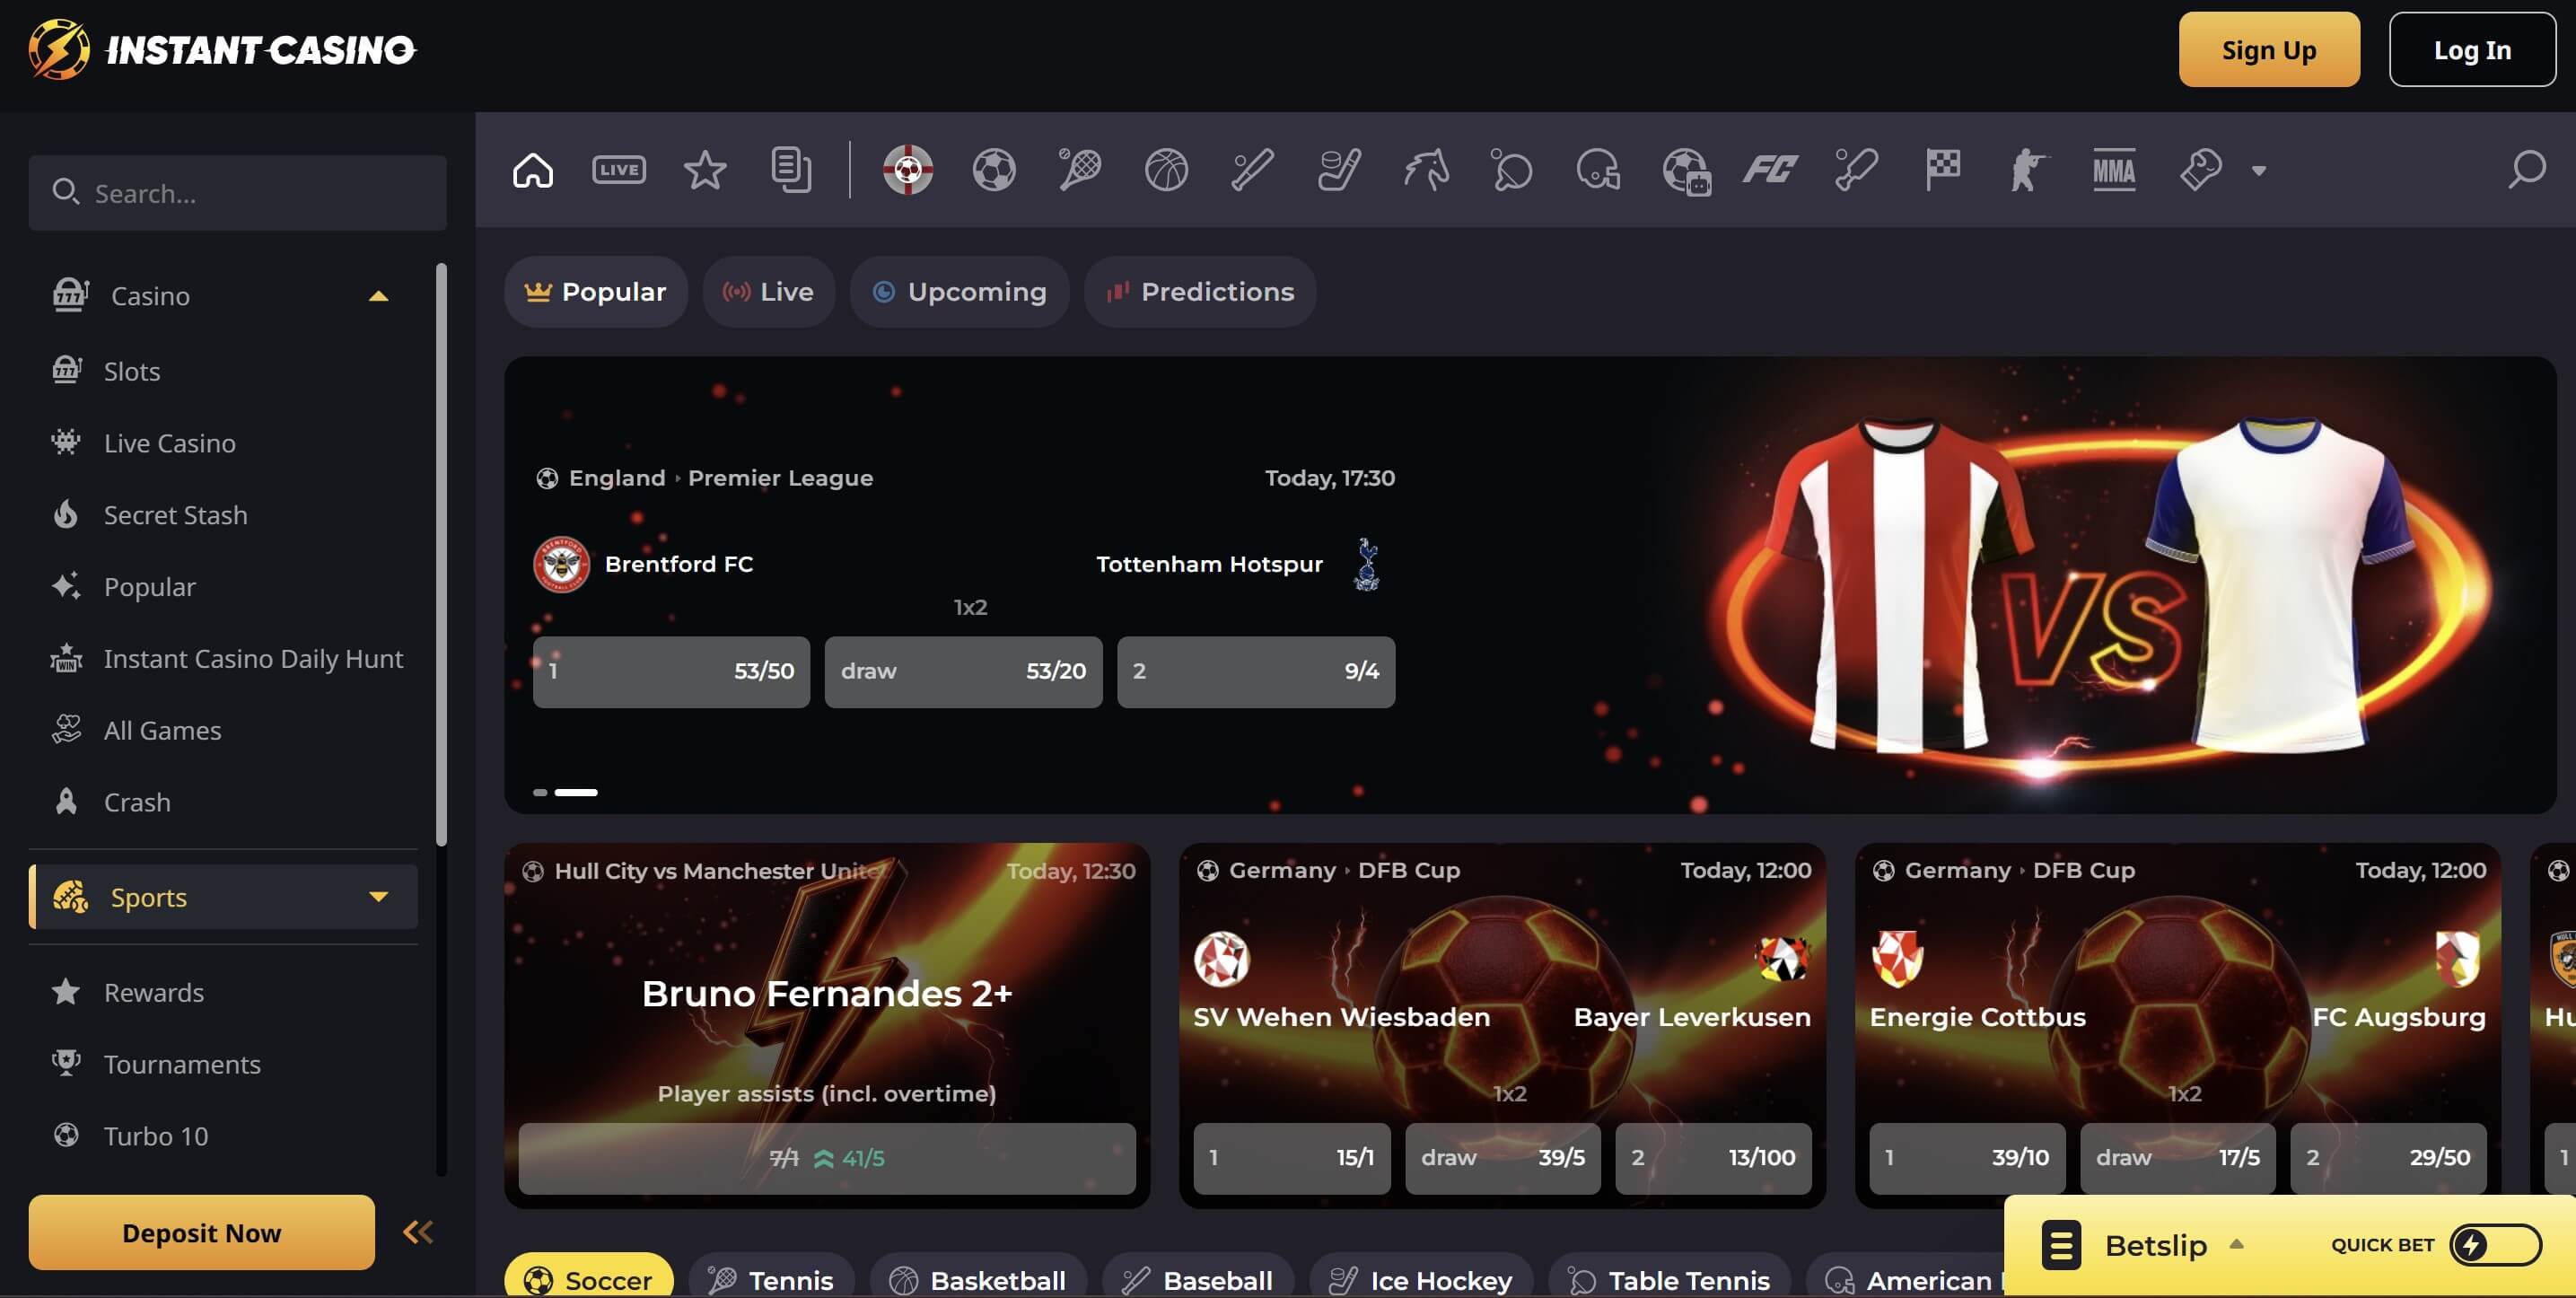Viewport: 2576px width, 1298px height.
Task: Select the FC esports icon
Action: click(x=1770, y=170)
